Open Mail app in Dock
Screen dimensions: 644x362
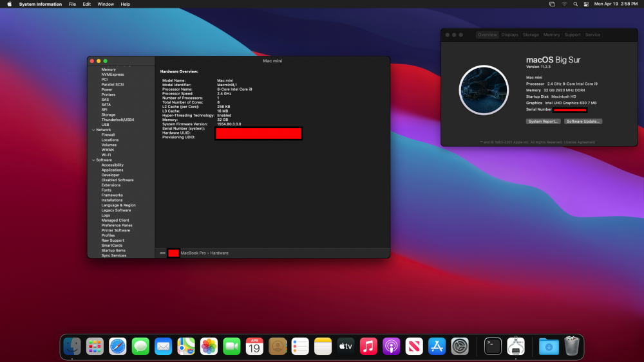(x=163, y=347)
